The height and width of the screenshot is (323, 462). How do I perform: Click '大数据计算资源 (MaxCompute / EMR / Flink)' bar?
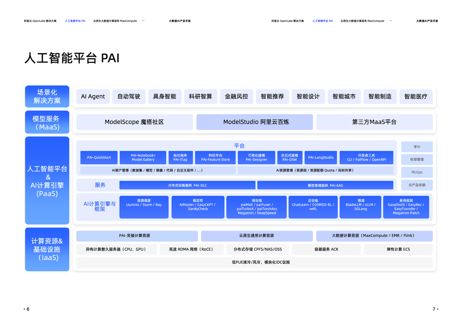(x=374, y=236)
